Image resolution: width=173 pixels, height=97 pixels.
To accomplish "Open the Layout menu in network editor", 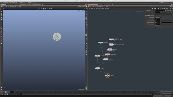I will (x=103, y=8).
